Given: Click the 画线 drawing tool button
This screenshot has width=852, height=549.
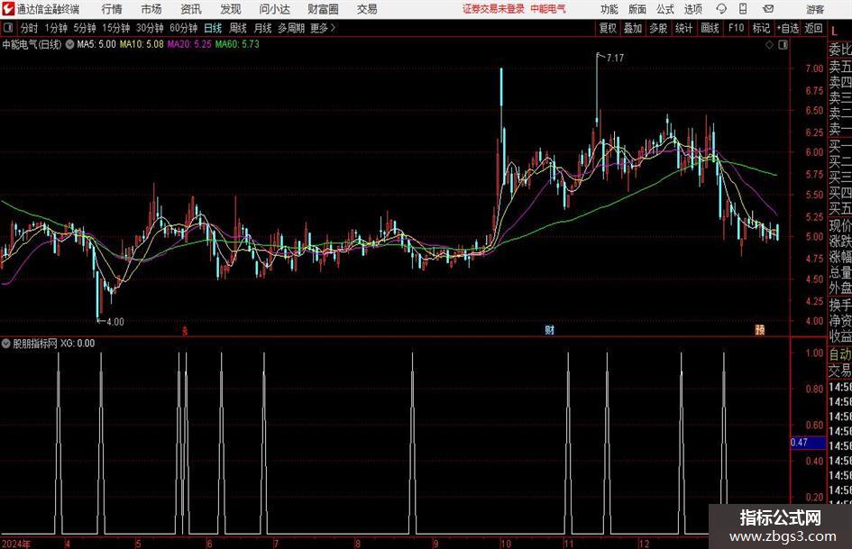Looking at the screenshot, I should [710, 28].
